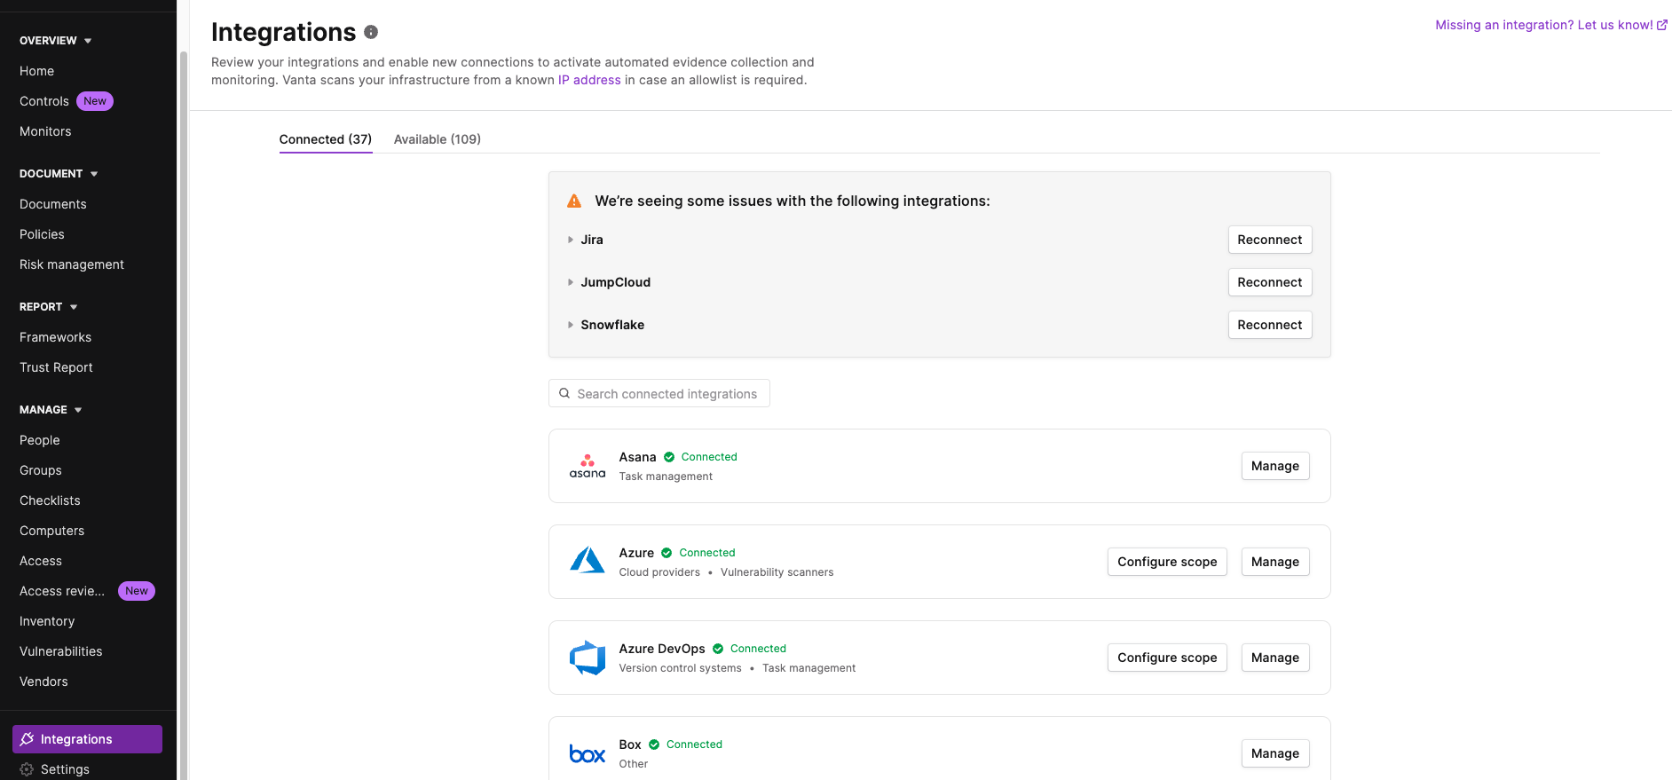Click Manage for Asana
The height and width of the screenshot is (780, 1672).
[1275, 466]
